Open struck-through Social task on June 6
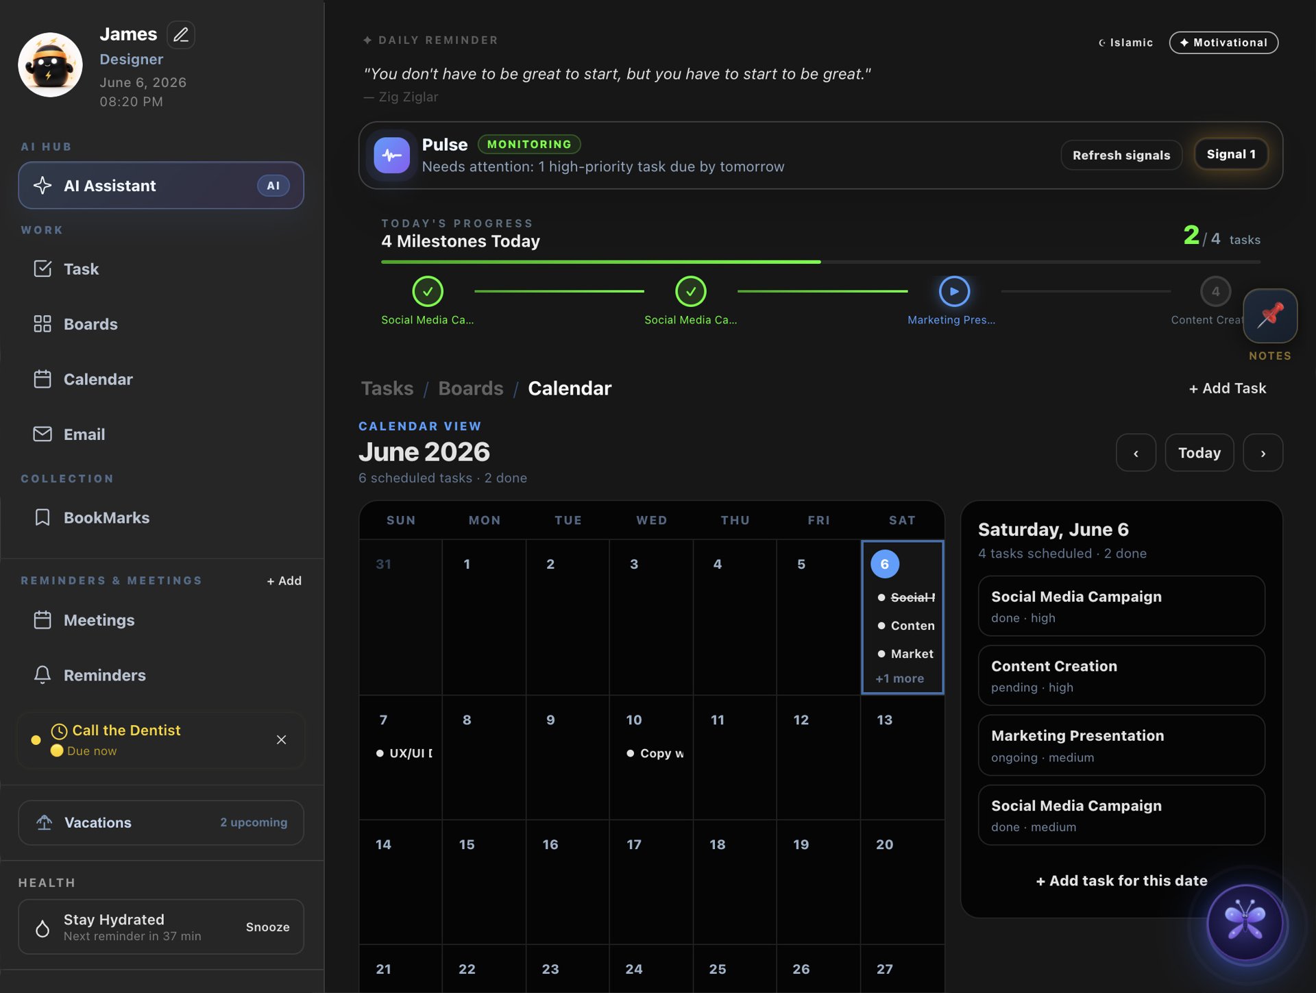 (x=905, y=598)
